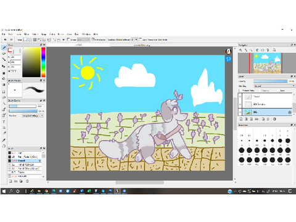The image size is (296, 222).
Task: Rotate the view right in the Navigator
Action: (268, 50)
